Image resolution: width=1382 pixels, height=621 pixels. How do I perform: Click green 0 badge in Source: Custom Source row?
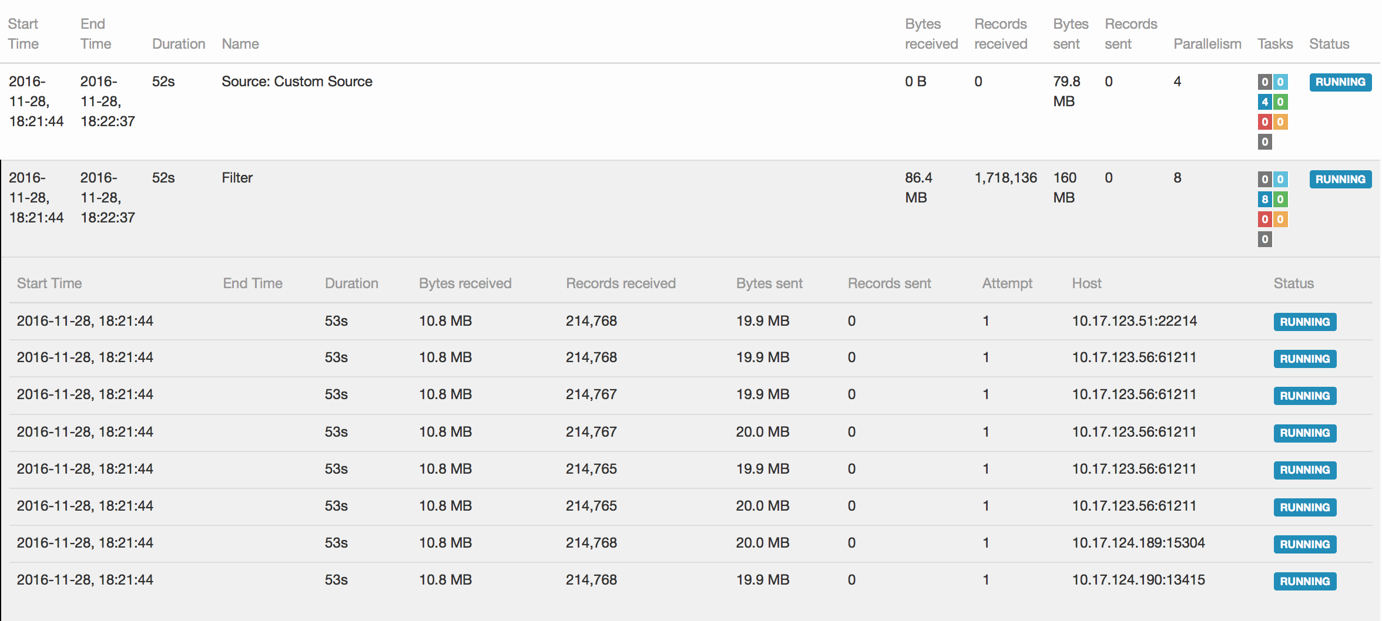click(1280, 102)
